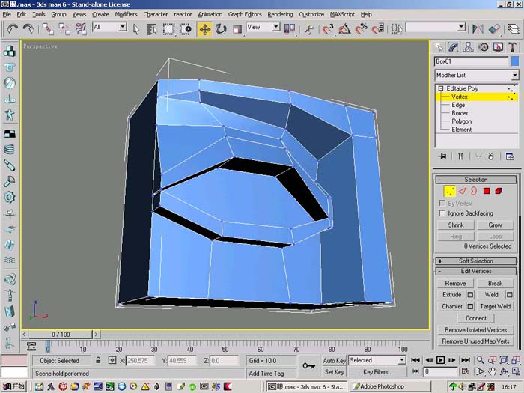Switch to the Display command panel tab

(x=498, y=47)
